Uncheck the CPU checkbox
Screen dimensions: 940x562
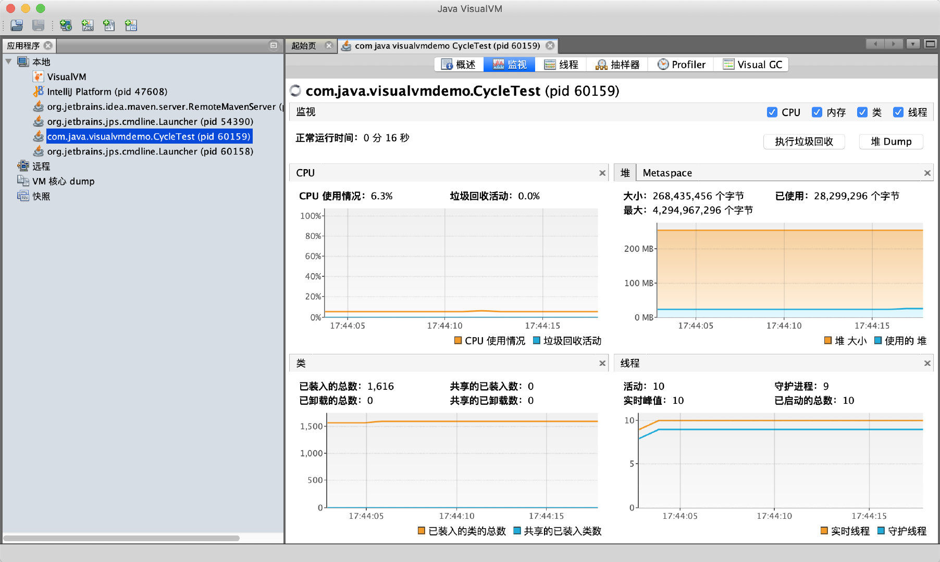tap(772, 112)
